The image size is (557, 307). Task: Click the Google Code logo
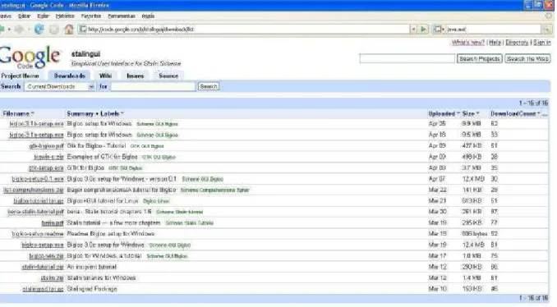pyautogui.click(x=30, y=57)
